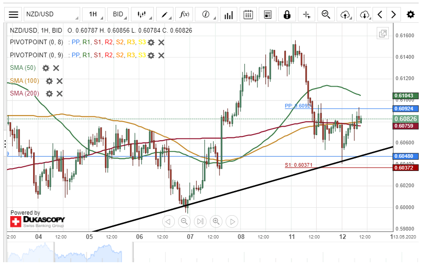
Task: Open the NZD/USD instrument selector
Action: coord(52,14)
